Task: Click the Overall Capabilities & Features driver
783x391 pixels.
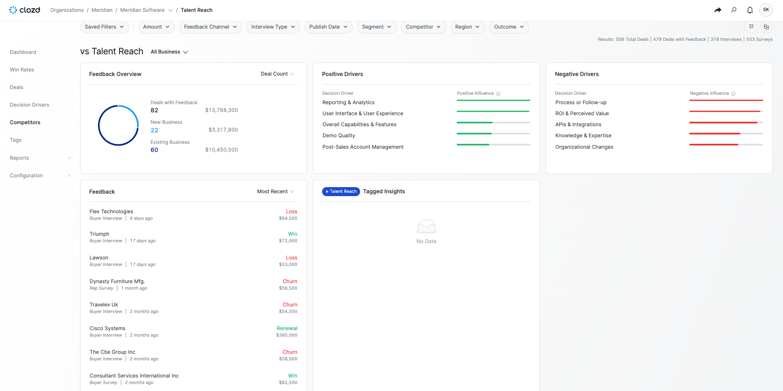Action: (x=359, y=125)
